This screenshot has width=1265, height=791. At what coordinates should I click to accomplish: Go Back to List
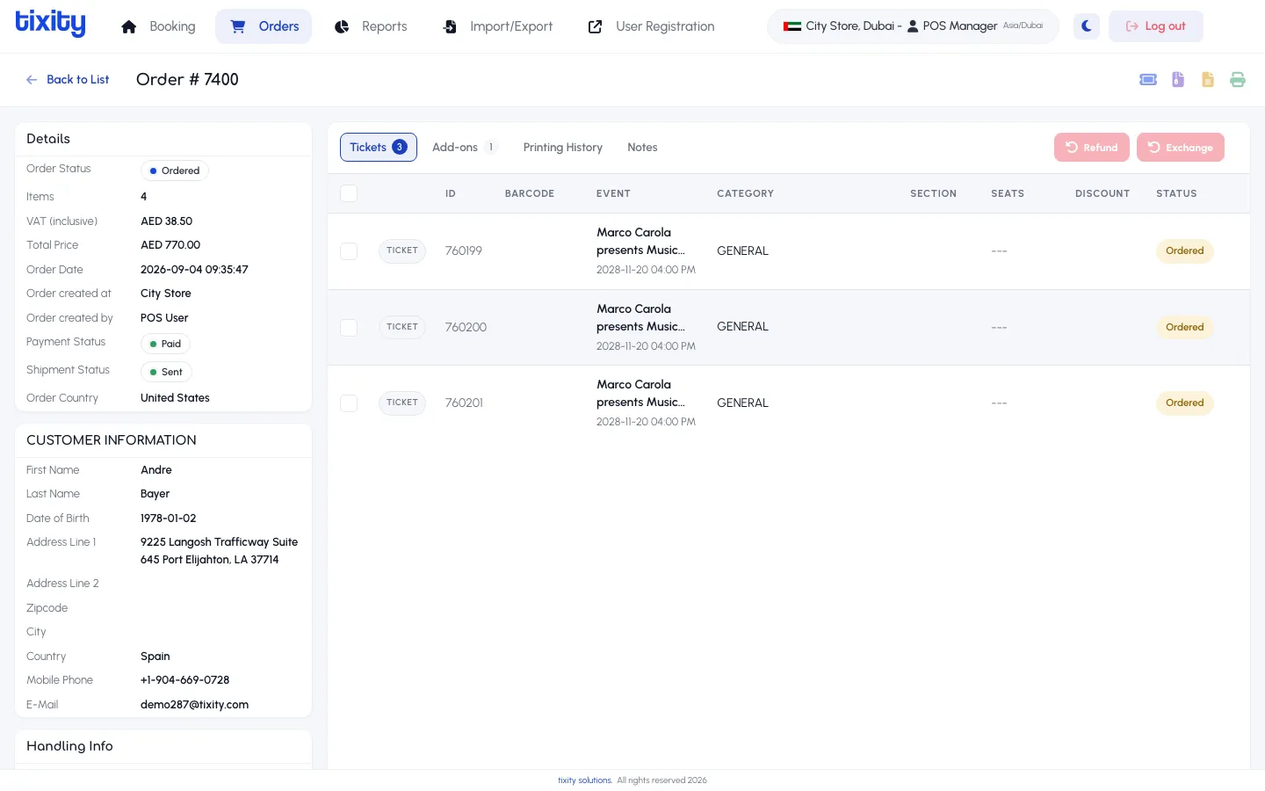[x=68, y=80]
